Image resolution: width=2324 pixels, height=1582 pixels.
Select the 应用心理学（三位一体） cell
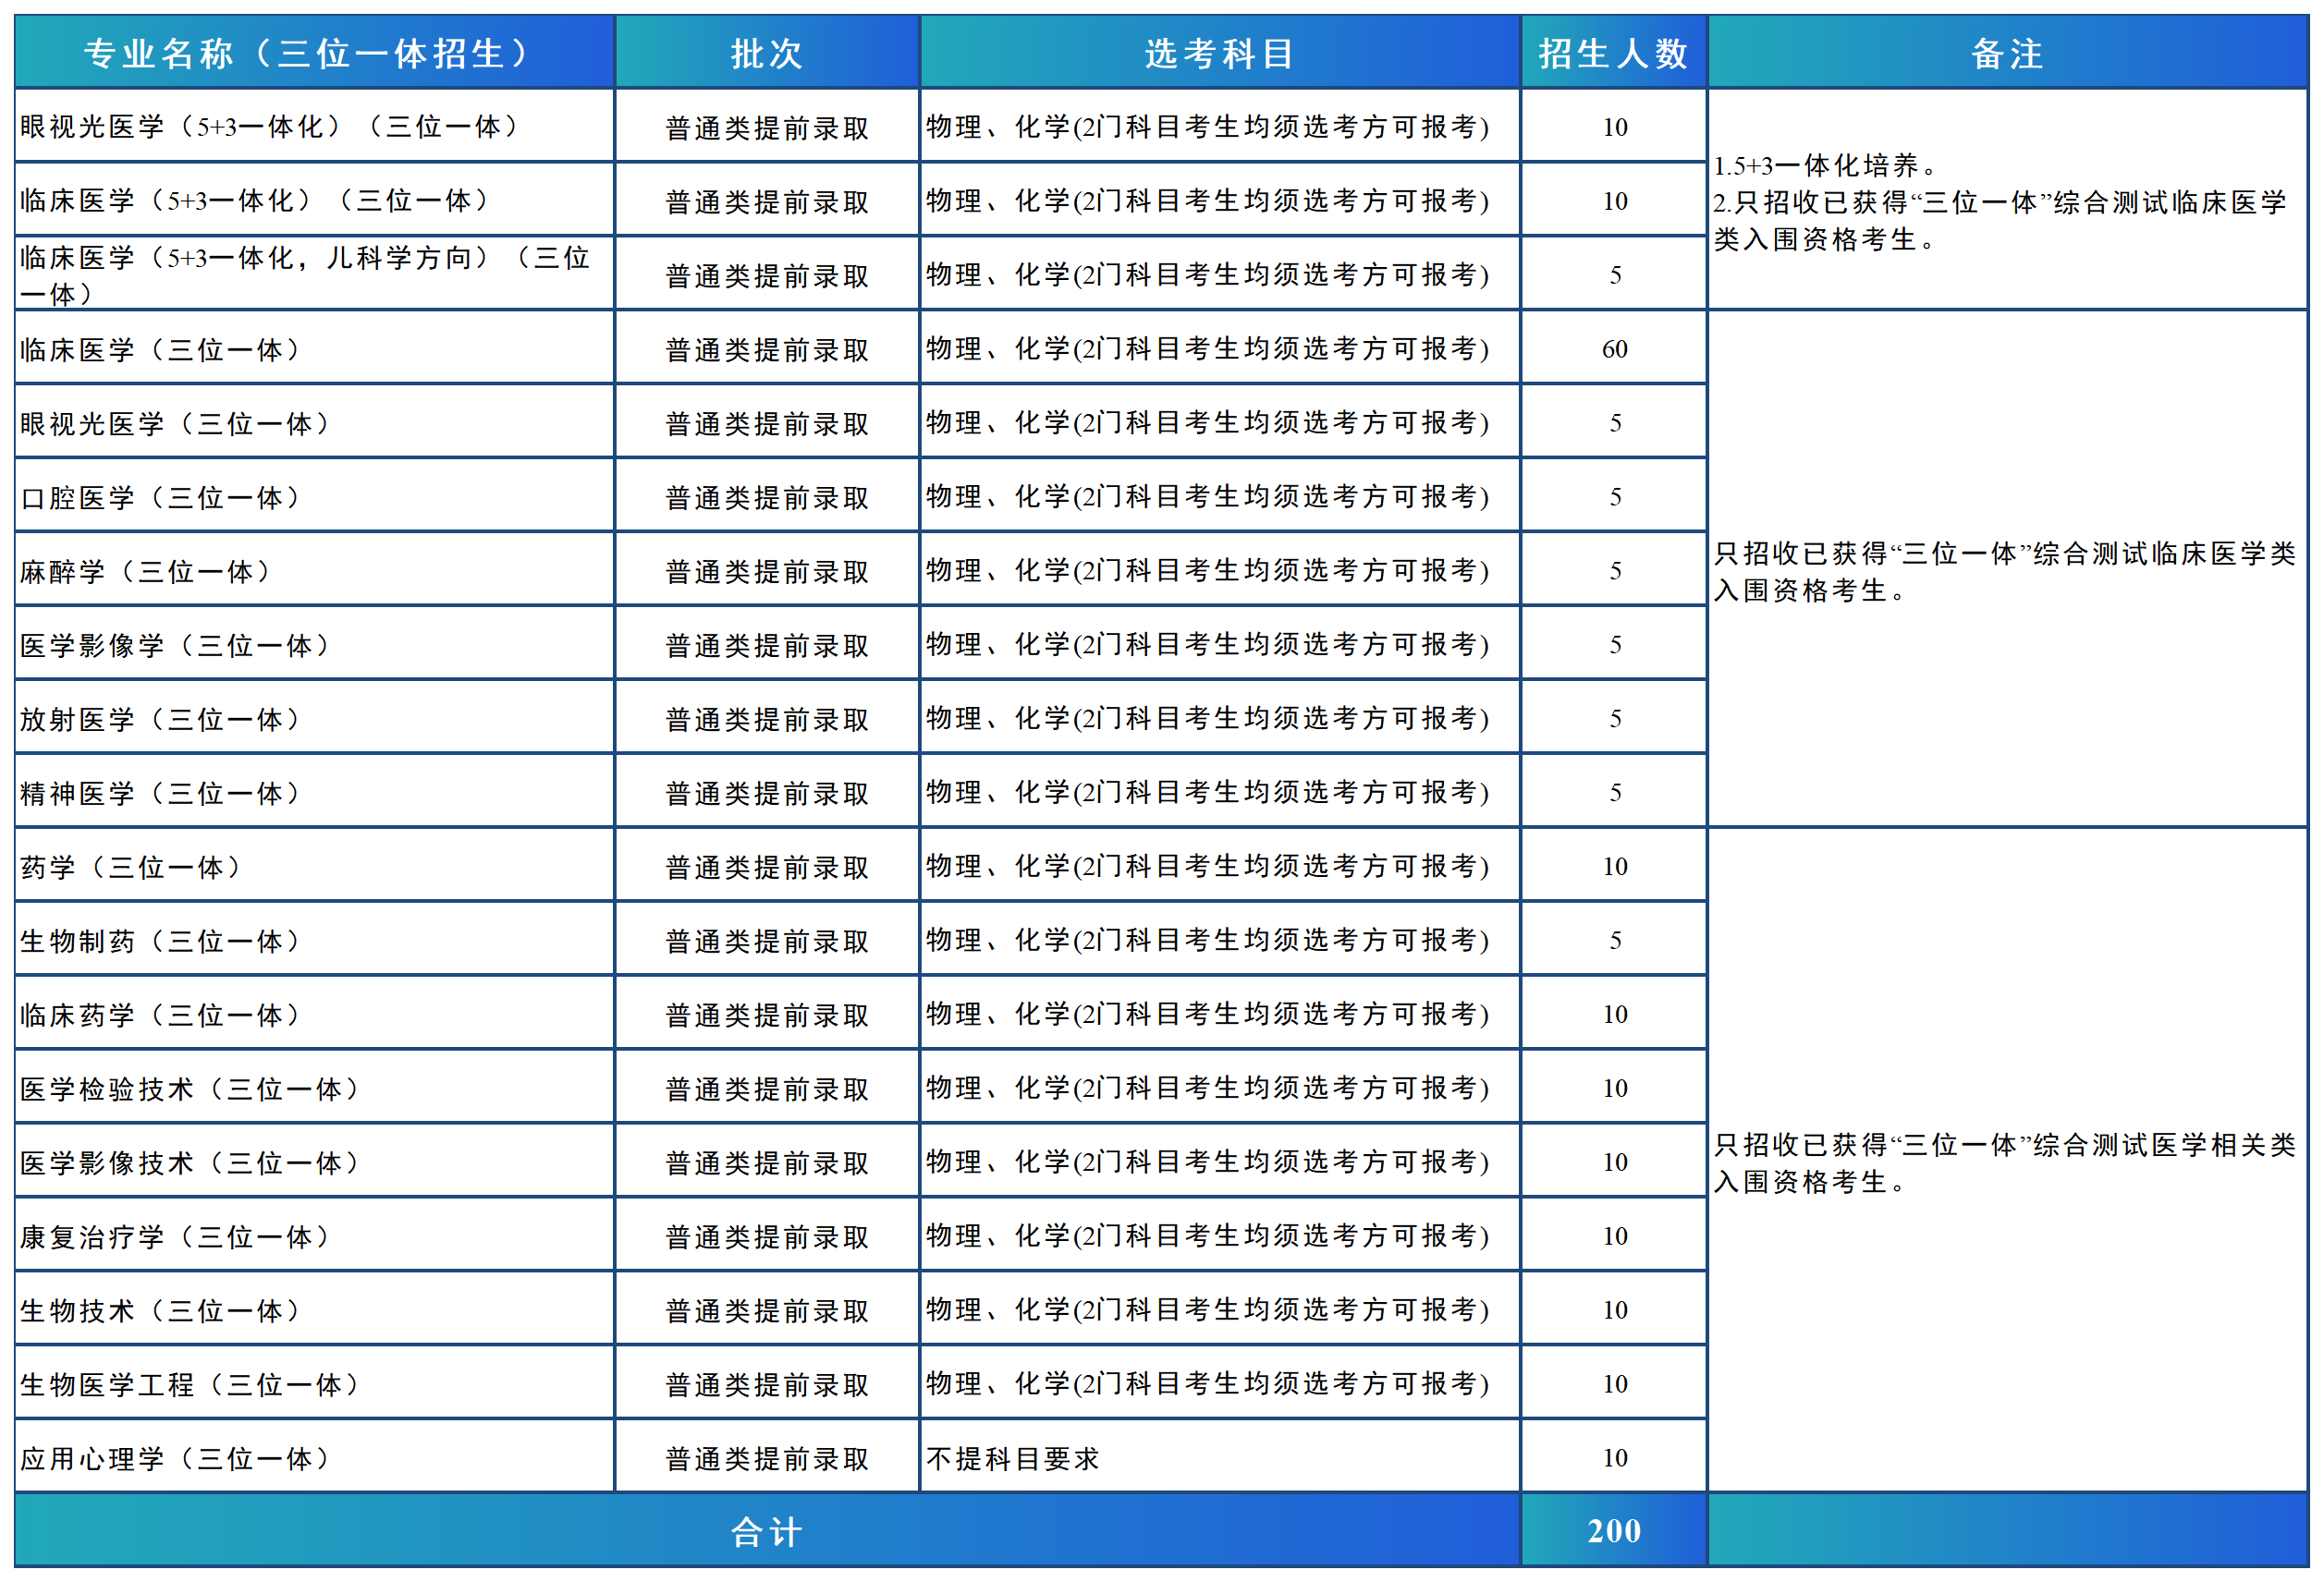coord(175,1458)
